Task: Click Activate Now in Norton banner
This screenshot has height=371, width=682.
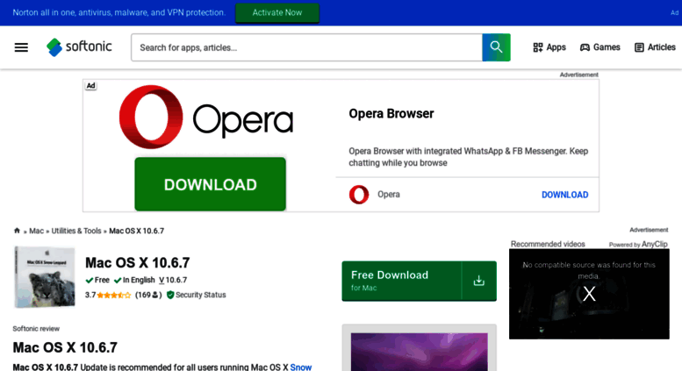Action: tap(276, 13)
